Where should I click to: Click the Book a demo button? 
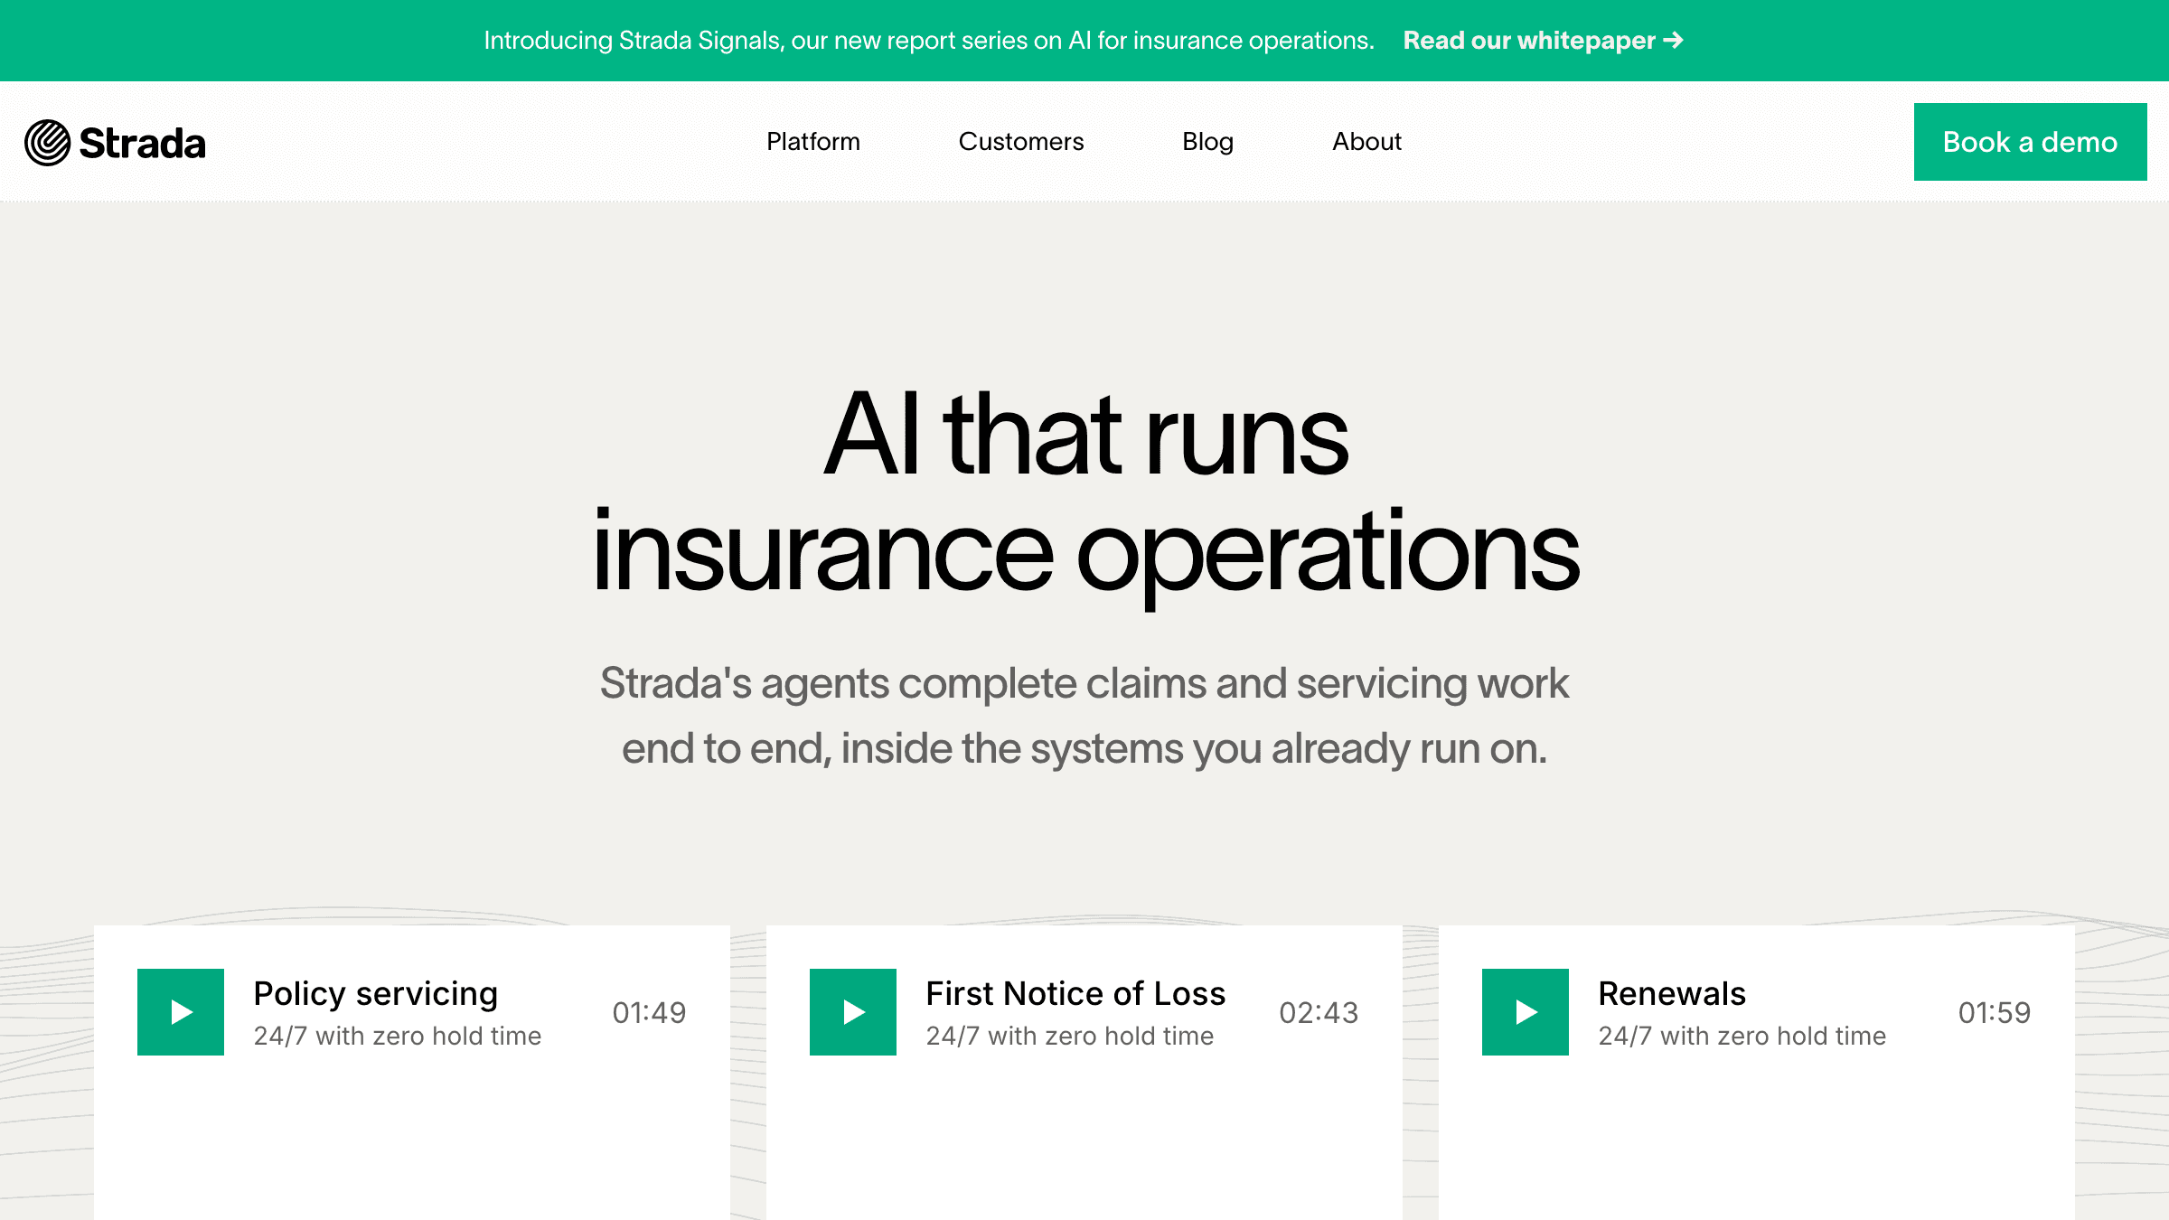coord(2030,142)
